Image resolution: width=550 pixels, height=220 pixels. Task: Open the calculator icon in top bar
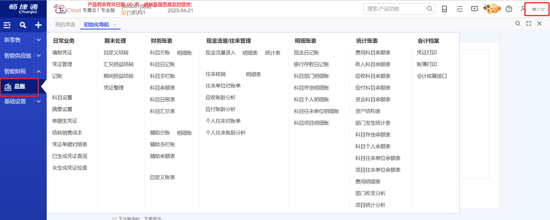[444, 9]
